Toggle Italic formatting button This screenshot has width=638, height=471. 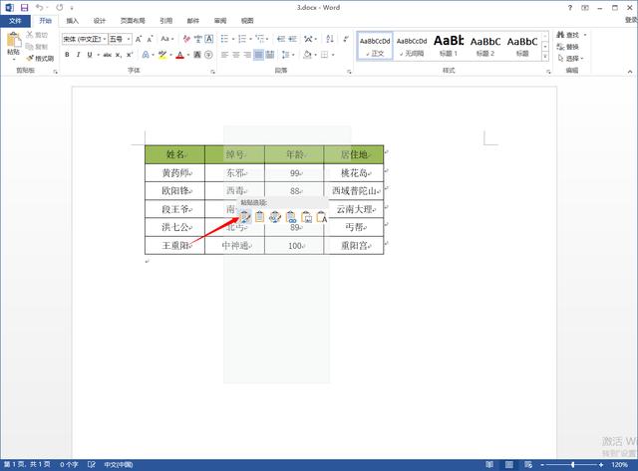pyautogui.click(x=78, y=55)
